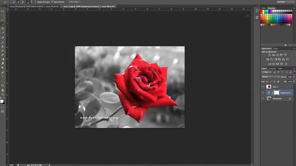Pick the first red swatch in Swatches panel
296x166 pixels.
[261, 11]
